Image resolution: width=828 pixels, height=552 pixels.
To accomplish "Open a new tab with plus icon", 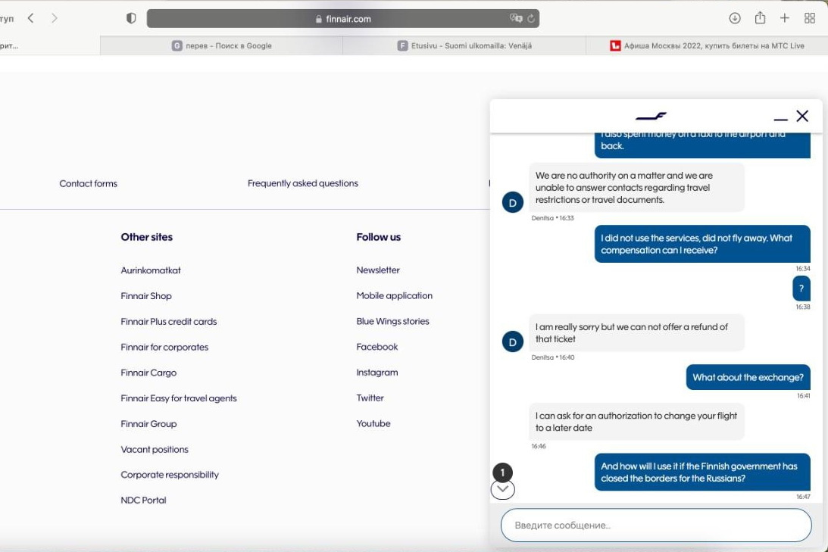I will coord(785,18).
